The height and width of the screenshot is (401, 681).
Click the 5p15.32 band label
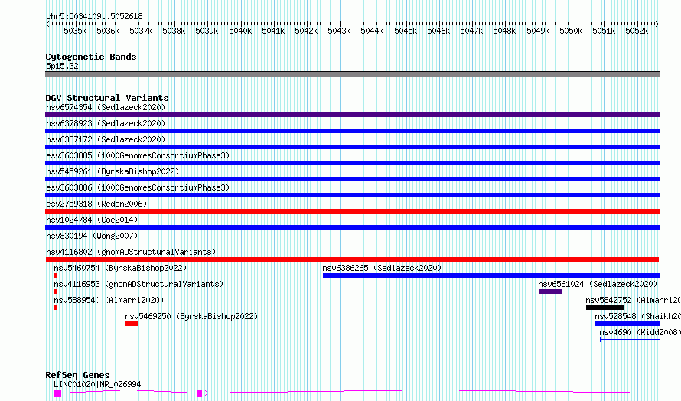click(62, 66)
